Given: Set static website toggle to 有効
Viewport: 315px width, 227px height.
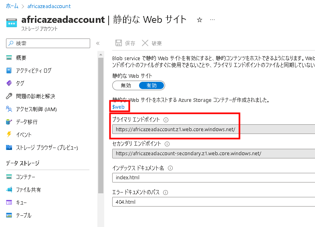Looking at the screenshot, I should coord(151,86).
